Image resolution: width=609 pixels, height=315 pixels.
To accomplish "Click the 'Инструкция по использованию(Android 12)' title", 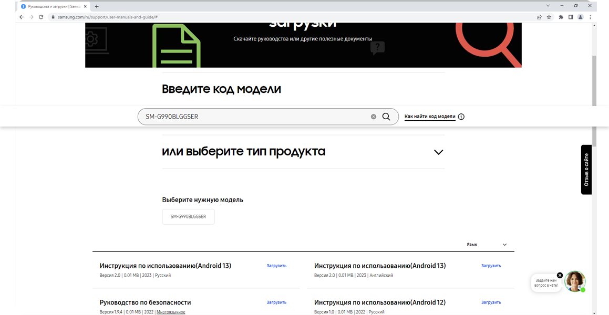I will (x=380, y=302).
